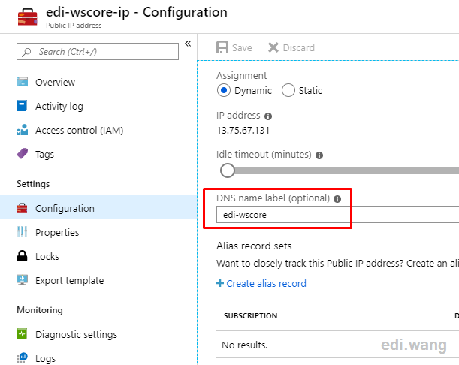Click the Access control (IAM) icon

[23, 130]
